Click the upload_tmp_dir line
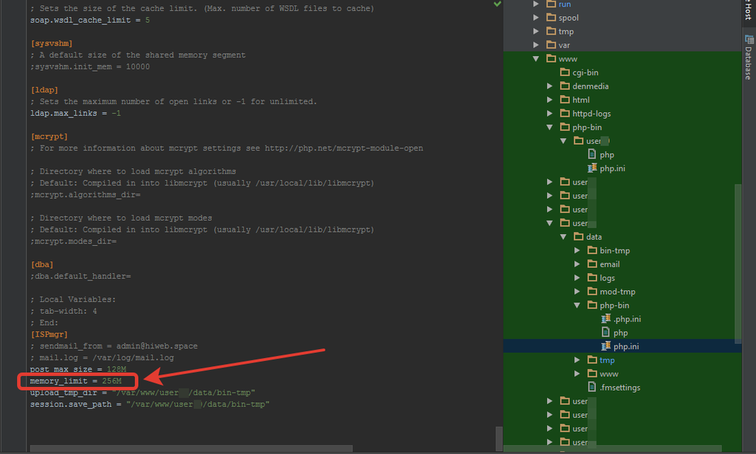This screenshot has width=756, height=454. pos(142,392)
